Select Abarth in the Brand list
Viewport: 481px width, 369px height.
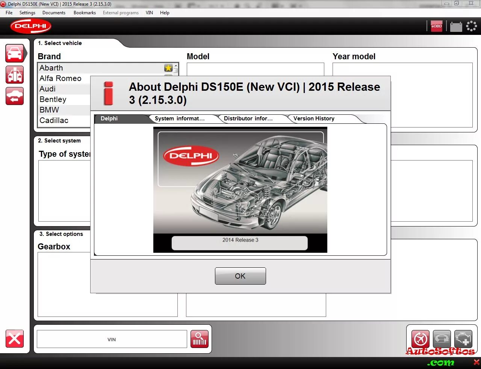click(x=101, y=68)
